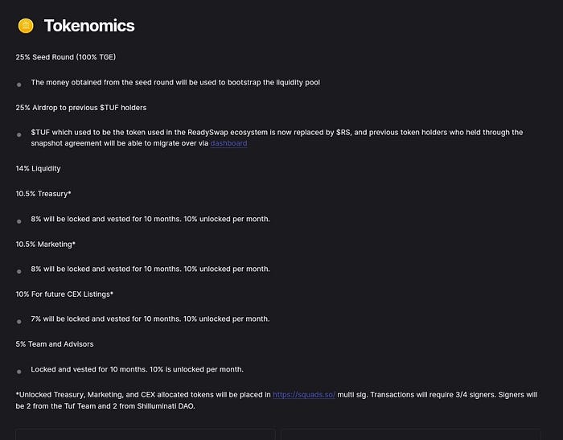563x440 pixels.
Task: Click the bullet under 10% For future CEX Listings
Action: (x=19, y=320)
